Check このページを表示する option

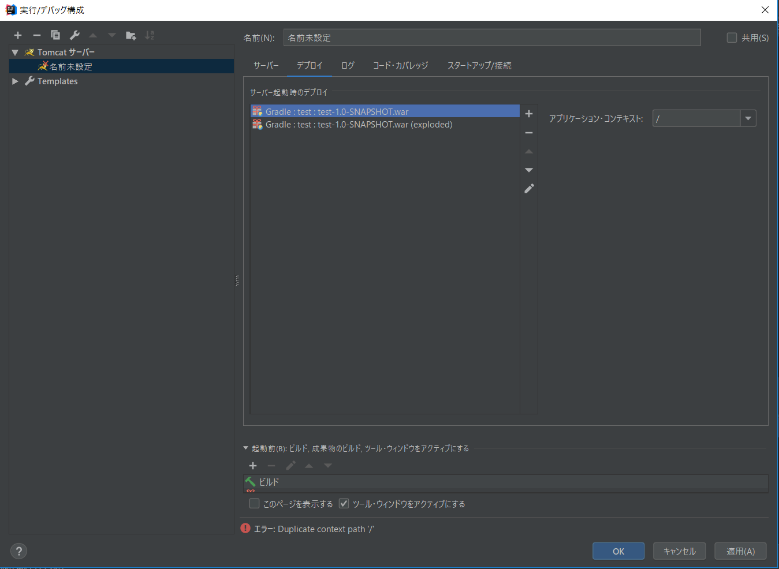254,503
